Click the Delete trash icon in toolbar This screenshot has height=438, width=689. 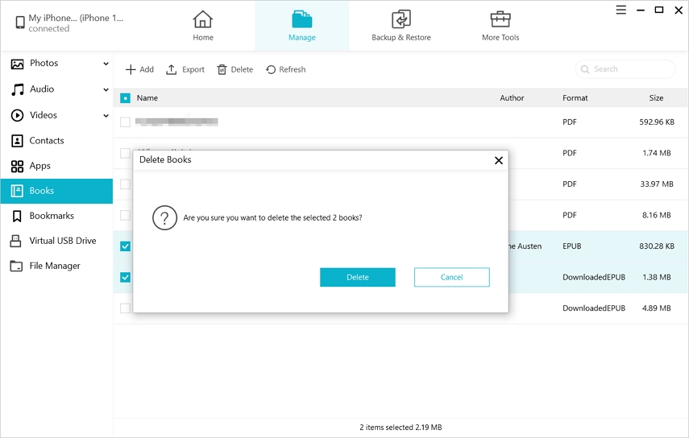coord(222,70)
